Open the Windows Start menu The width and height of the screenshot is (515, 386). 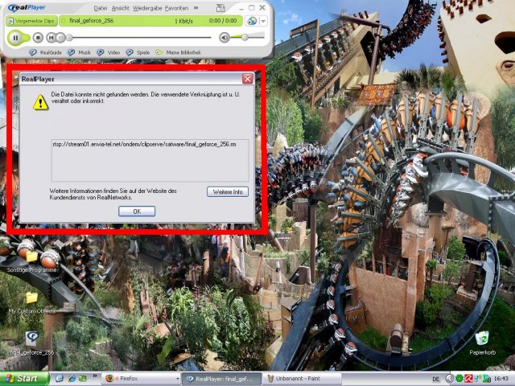pos(24,379)
